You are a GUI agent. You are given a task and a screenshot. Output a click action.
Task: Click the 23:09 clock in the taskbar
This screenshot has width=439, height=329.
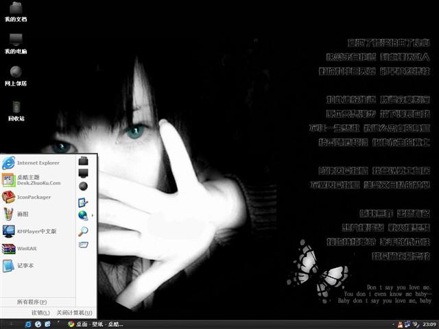click(x=429, y=324)
